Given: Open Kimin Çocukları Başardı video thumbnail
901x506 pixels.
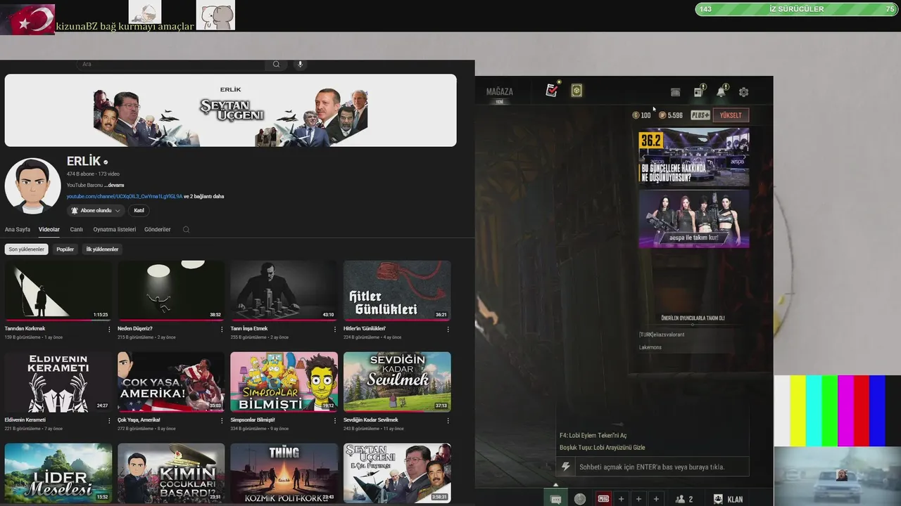Looking at the screenshot, I should coord(171,472).
